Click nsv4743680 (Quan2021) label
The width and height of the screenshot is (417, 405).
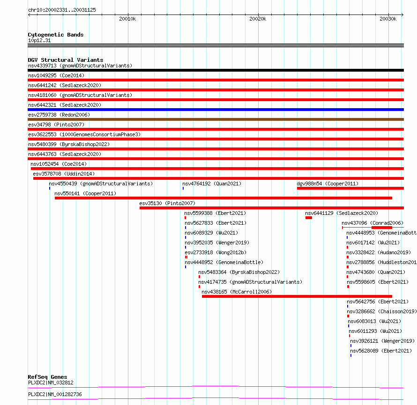click(376, 272)
